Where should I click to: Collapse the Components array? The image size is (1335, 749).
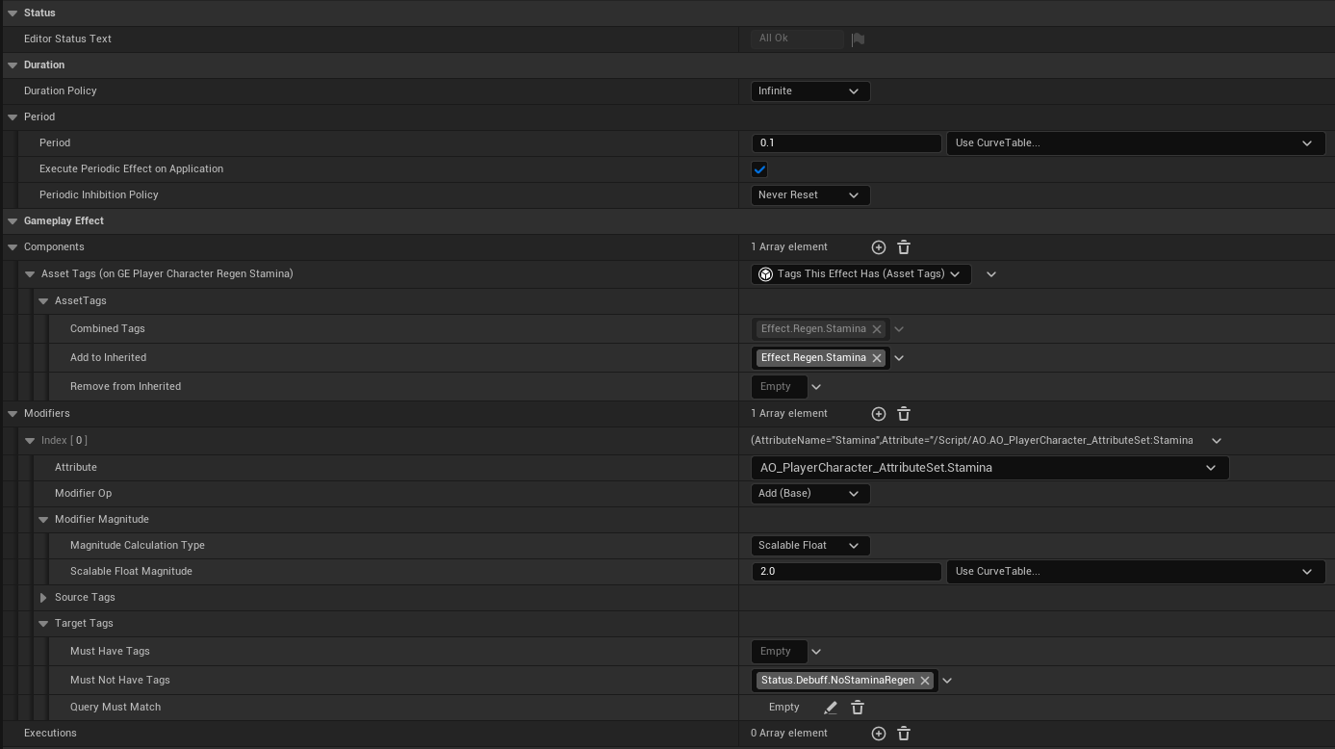pyautogui.click(x=13, y=247)
